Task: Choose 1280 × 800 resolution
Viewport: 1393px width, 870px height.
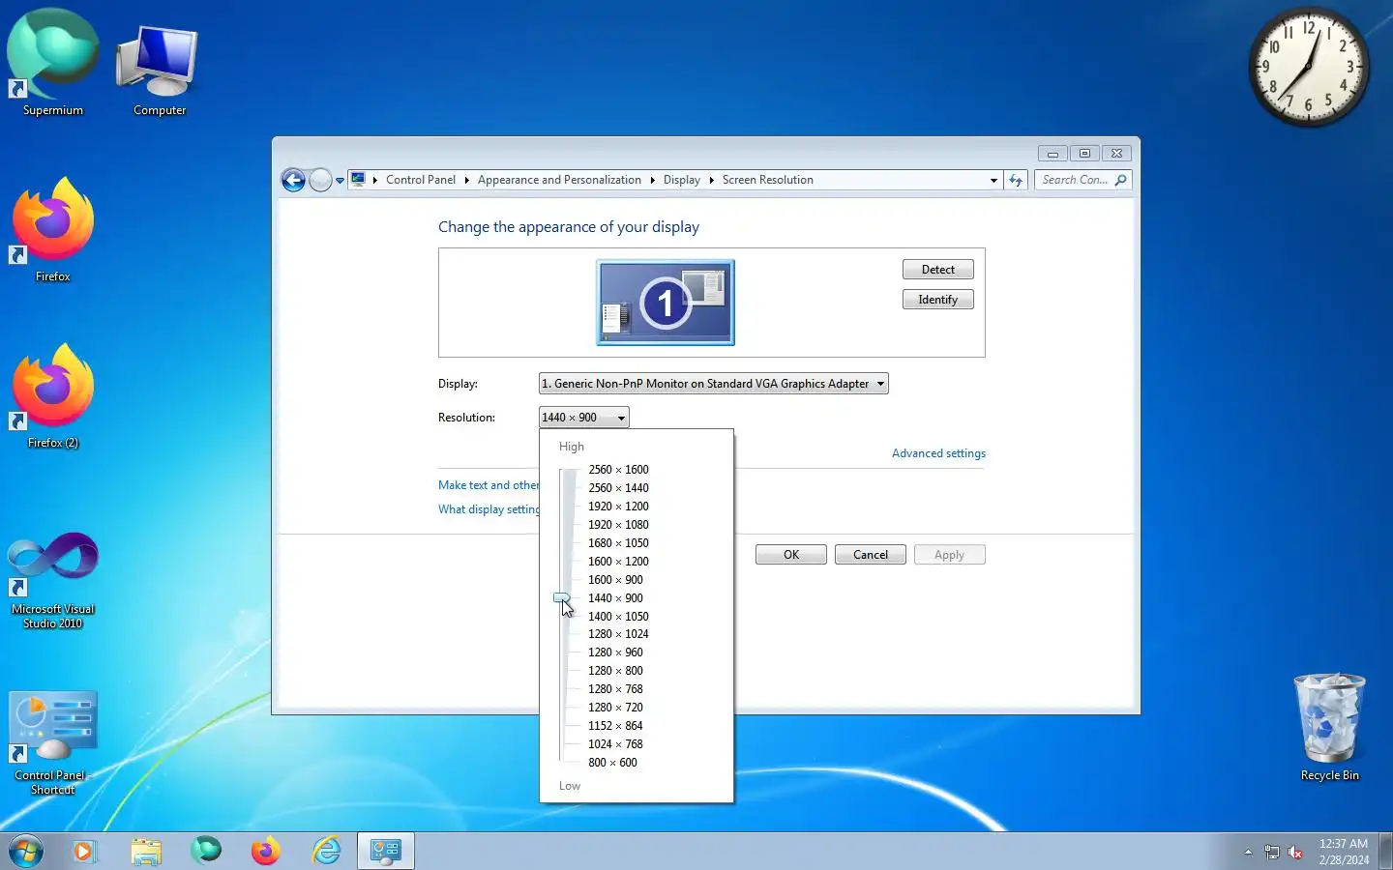Action: coord(615,671)
